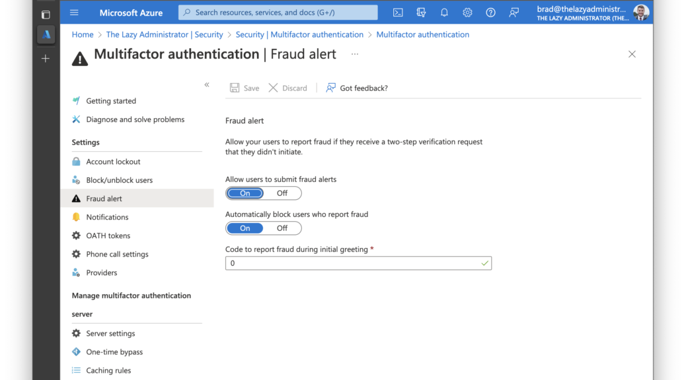Click the fraud report code input field
Viewport: 686px width, 380px height.
click(358, 263)
